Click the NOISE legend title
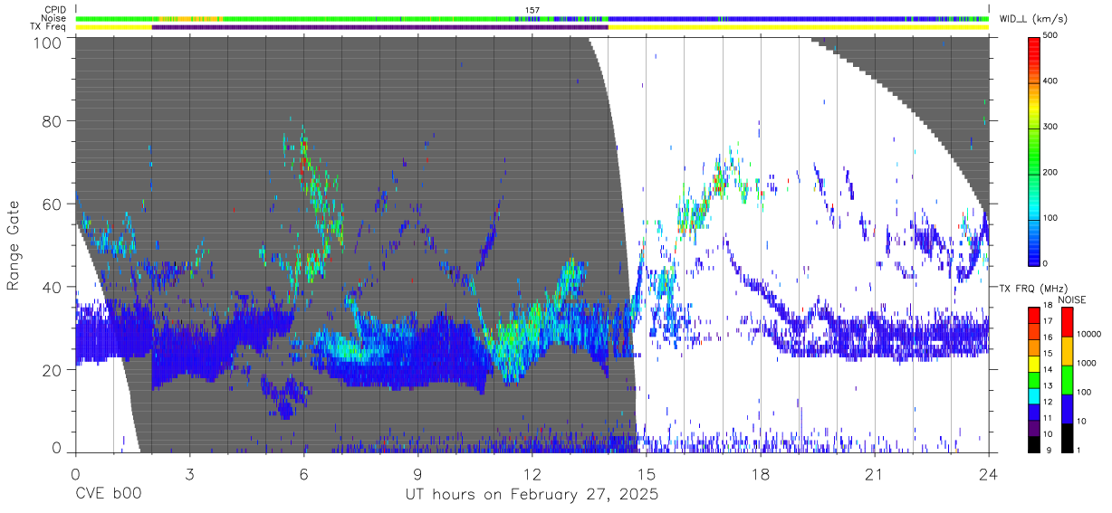This screenshot has width=1112, height=513. coord(1070,299)
